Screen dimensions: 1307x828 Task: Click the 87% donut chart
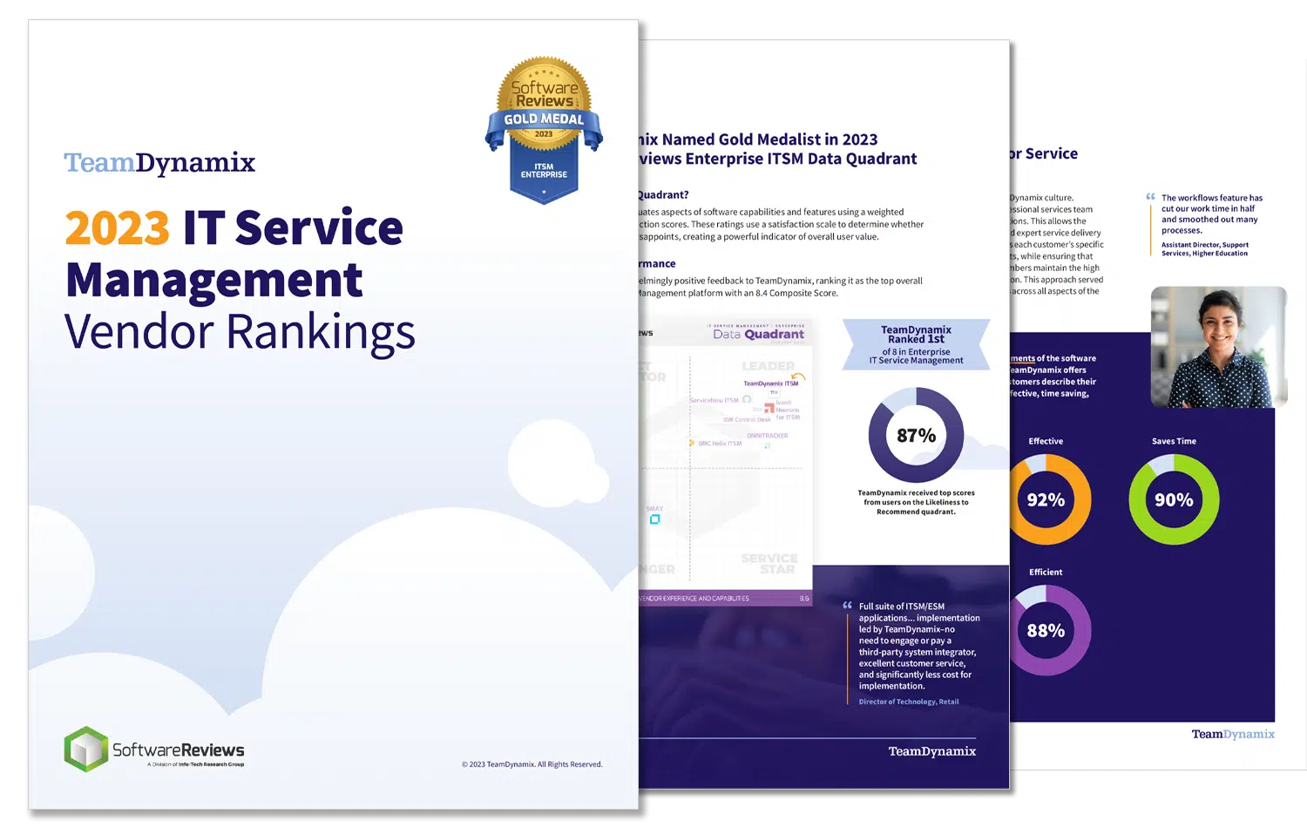pyautogui.click(x=916, y=435)
